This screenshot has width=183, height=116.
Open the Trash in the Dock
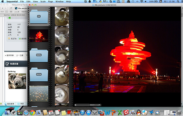point(179,113)
